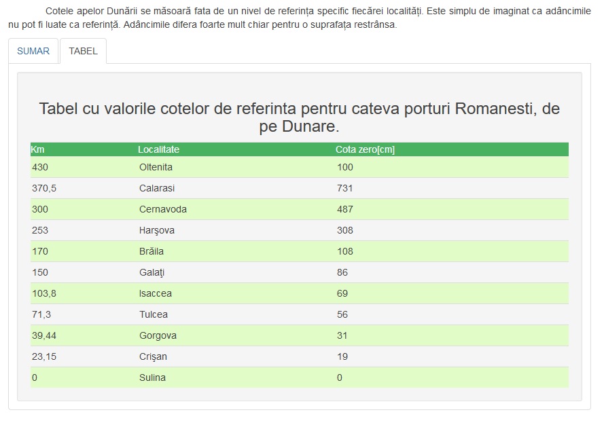The width and height of the screenshot is (604, 425).
Task: Click Harşova in the table
Action: (x=157, y=230)
